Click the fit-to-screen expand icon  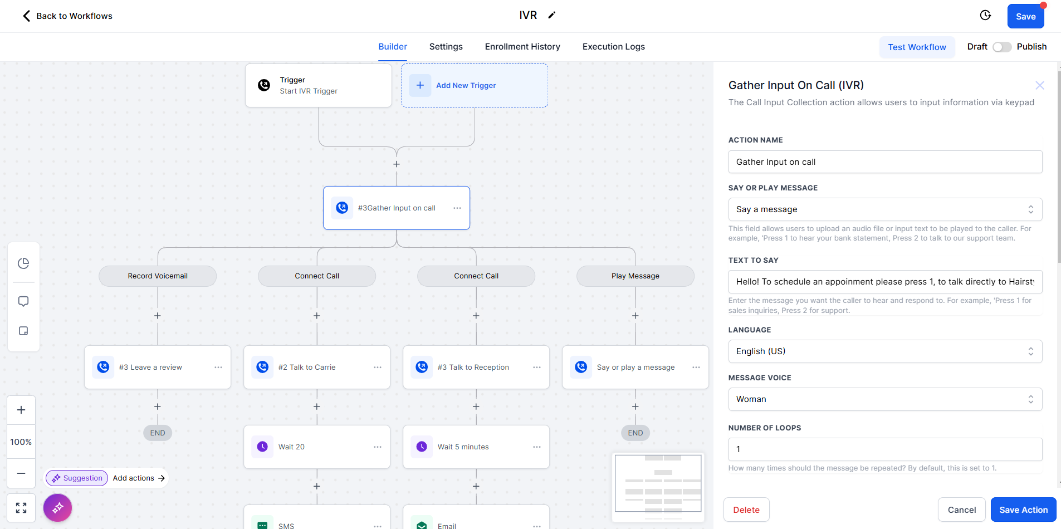tap(21, 508)
